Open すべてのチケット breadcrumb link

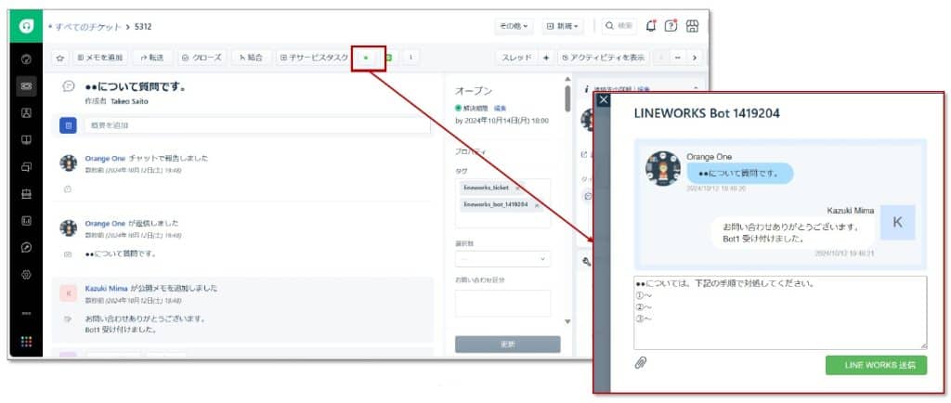(x=88, y=27)
